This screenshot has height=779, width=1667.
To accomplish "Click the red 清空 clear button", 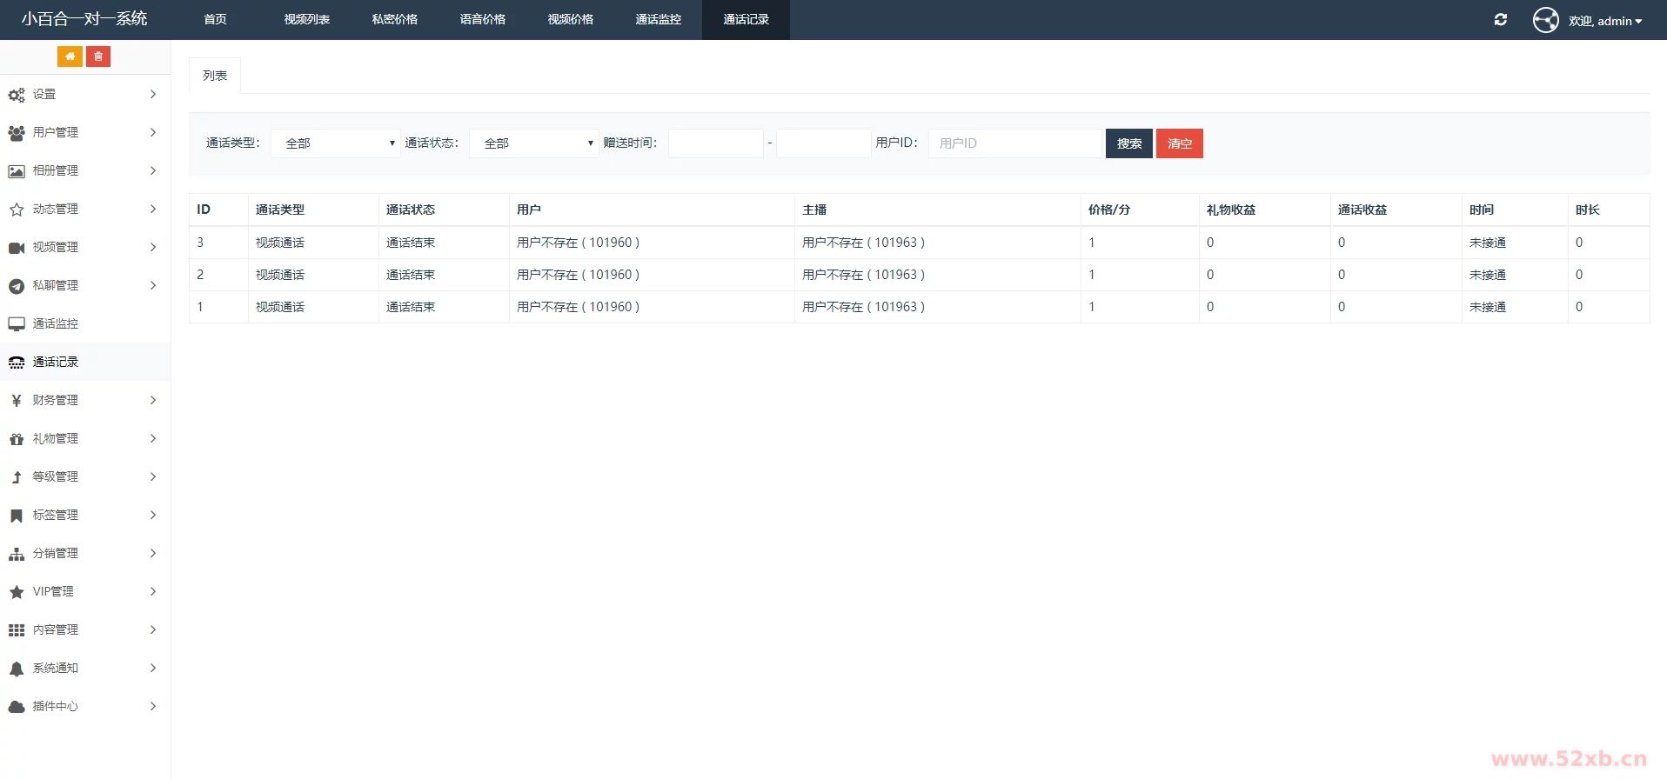I will (x=1179, y=143).
